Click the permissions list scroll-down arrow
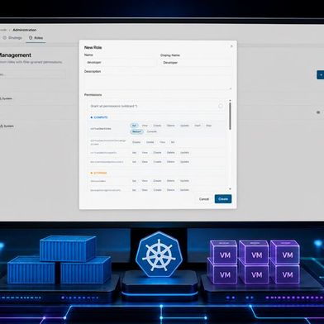The width and height of the screenshot is (324, 324). [x=230, y=189]
